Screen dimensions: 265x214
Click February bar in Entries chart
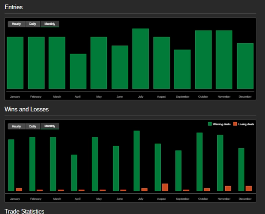36,63
